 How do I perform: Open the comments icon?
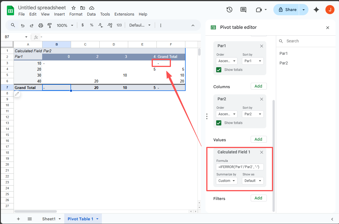coord(243,9)
